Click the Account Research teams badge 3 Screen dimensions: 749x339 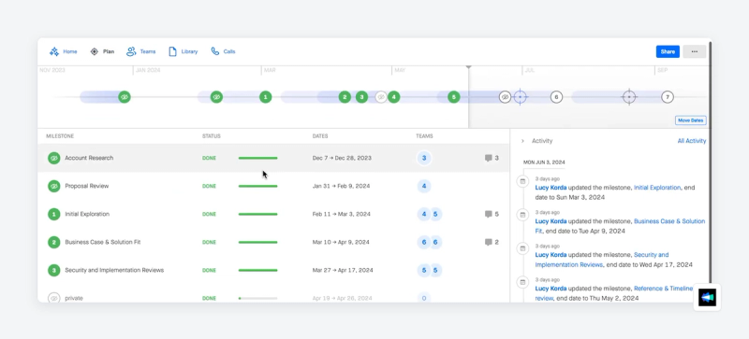click(x=424, y=158)
